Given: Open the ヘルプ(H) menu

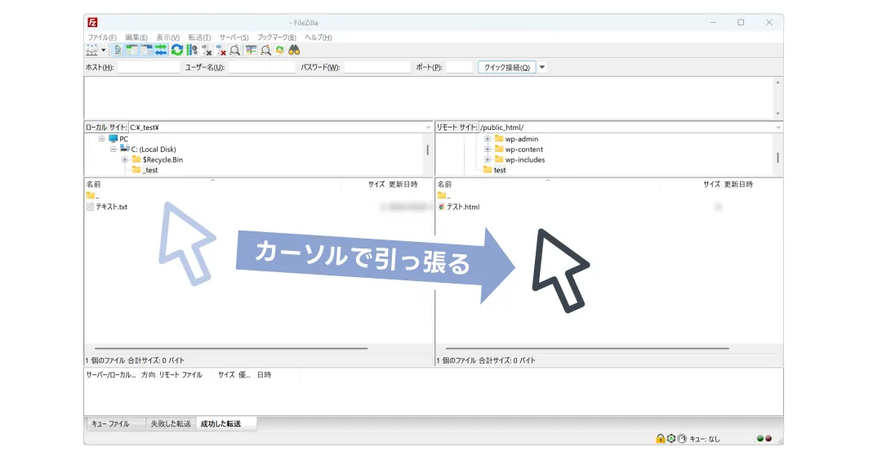Looking at the screenshot, I should tap(318, 37).
